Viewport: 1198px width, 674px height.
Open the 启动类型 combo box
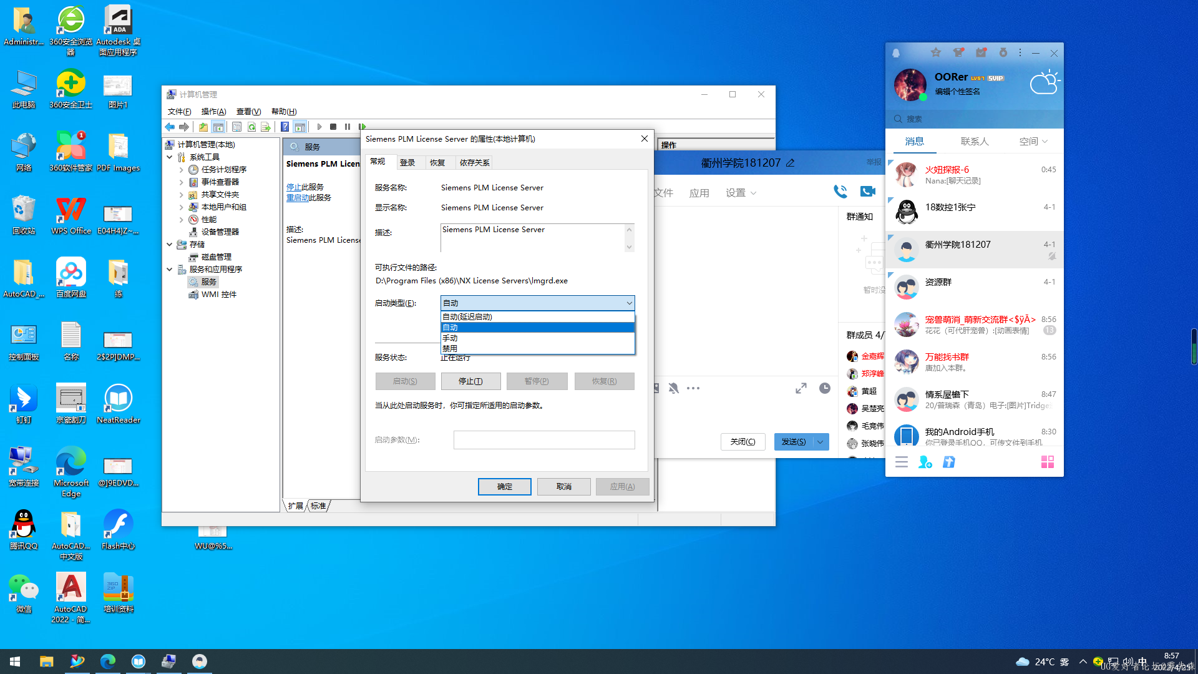pyautogui.click(x=537, y=303)
